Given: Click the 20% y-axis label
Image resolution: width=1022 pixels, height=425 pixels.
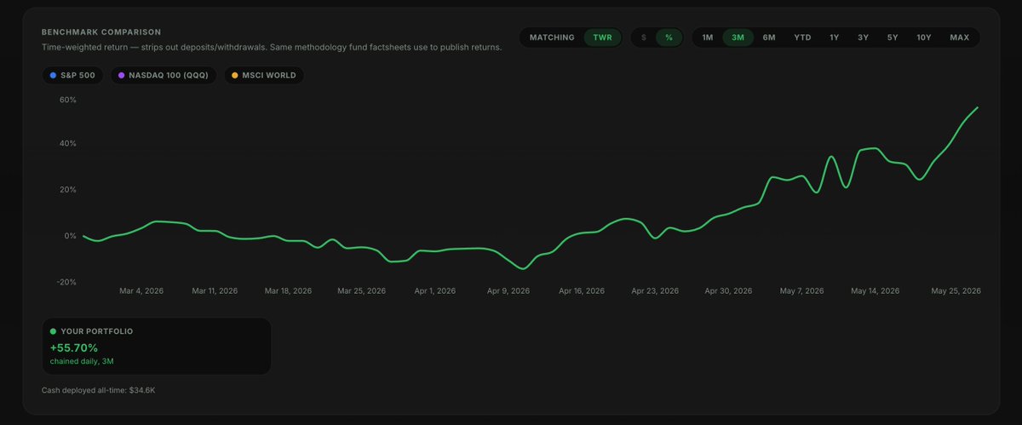Looking at the screenshot, I should (x=67, y=190).
